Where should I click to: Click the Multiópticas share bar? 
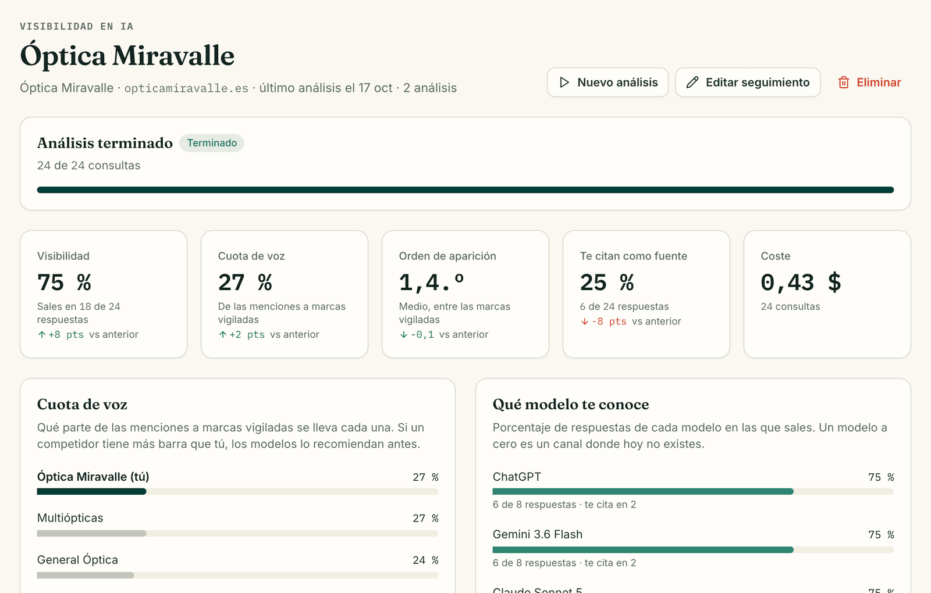click(237, 534)
